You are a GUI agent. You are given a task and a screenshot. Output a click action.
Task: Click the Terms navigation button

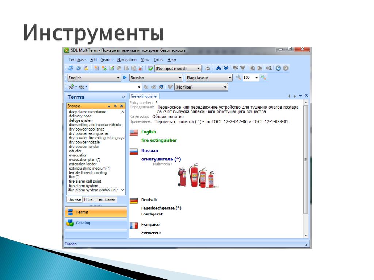(x=96, y=212)
